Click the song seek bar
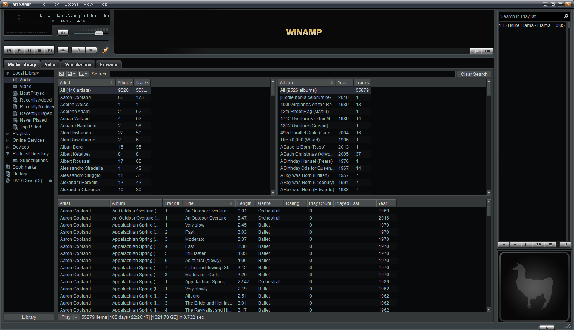The width and height of the screenshot is (574, 330). (x=56, y=40)
